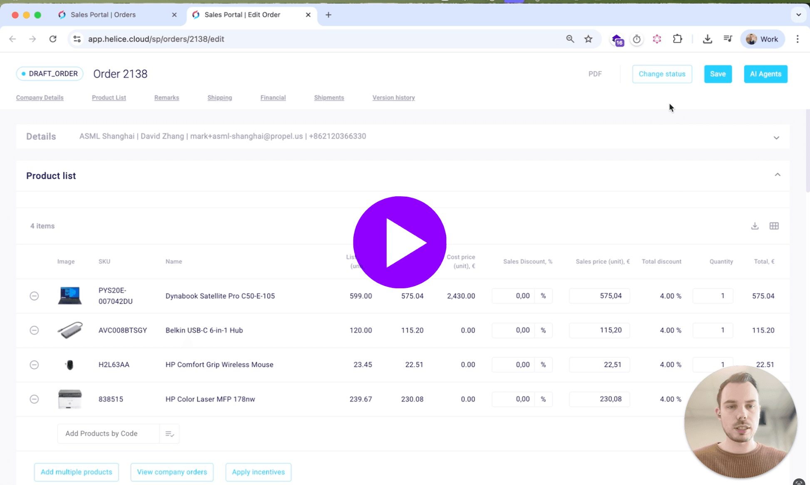810x485 pixels.
Task: Remove the Belkin USB-C Hub row
Action: click(x=34, y=330)
